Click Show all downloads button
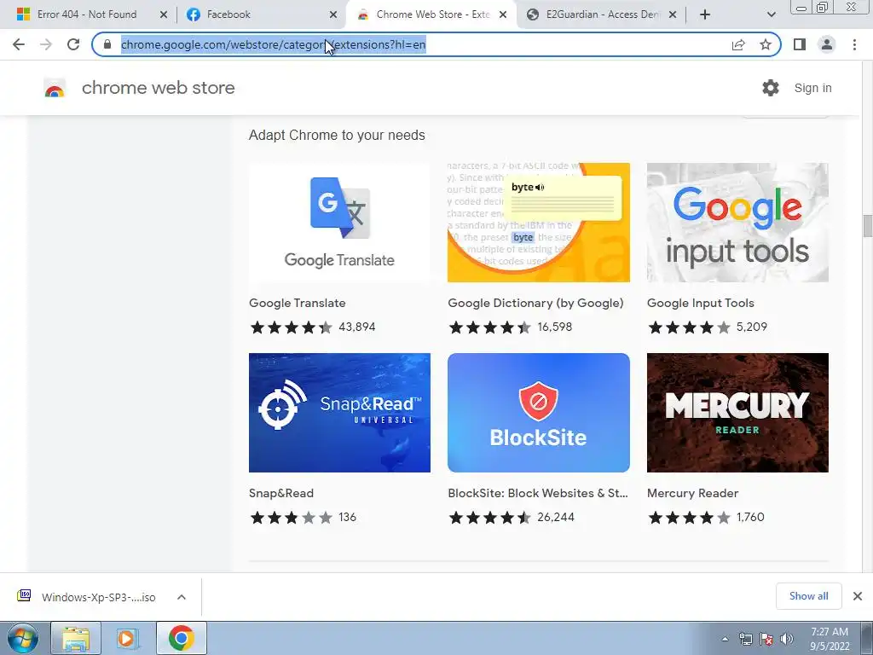The height and width of the screenshot is (655, 873). [808, 596]
